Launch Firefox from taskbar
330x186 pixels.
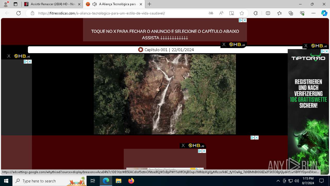131,181
